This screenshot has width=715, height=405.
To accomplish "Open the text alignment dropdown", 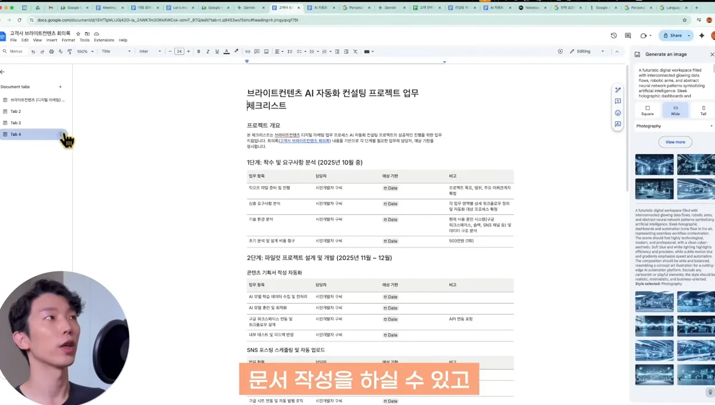I will tap(278, 52).
